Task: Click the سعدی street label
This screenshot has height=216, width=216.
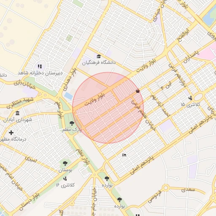Action: (188, 190)
